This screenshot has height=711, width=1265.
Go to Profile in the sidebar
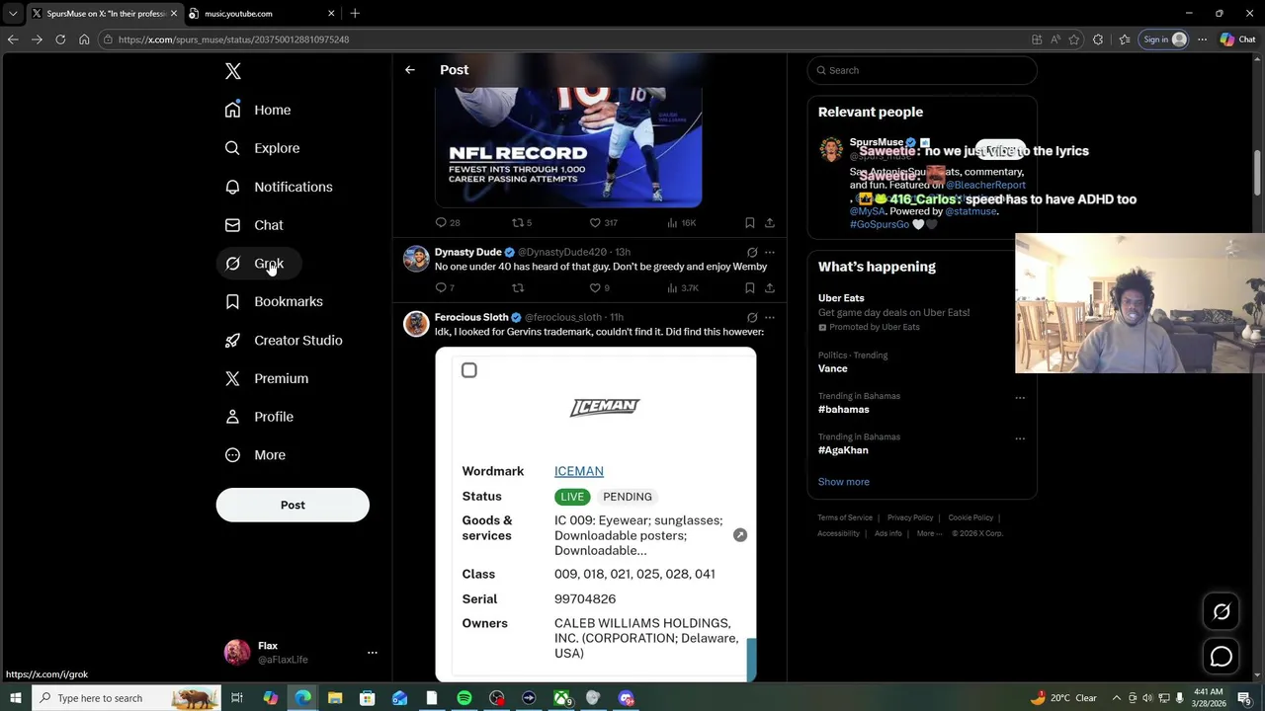point(259,417)
